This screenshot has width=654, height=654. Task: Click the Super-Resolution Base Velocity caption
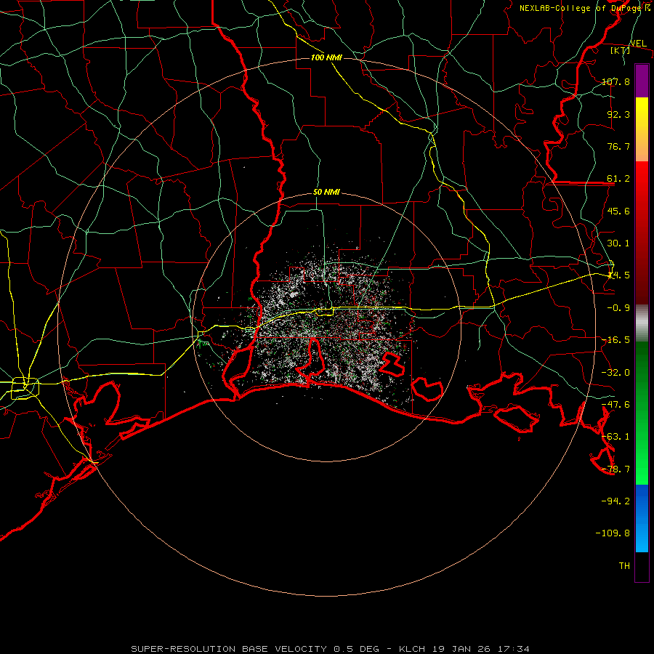point(330,649)
